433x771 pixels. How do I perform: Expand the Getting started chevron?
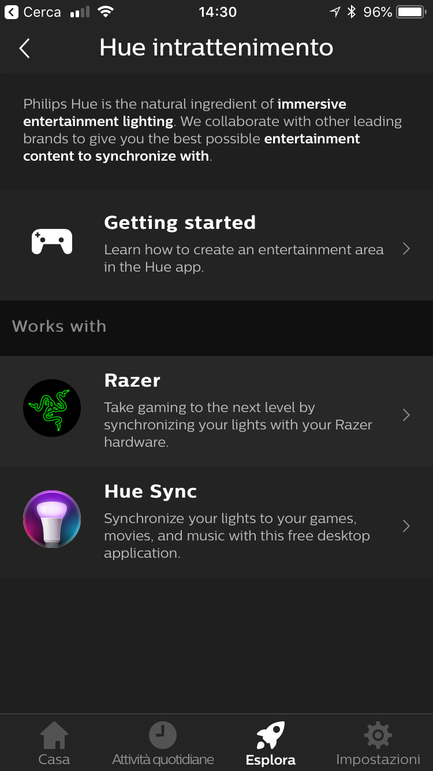tap(406, 249)
